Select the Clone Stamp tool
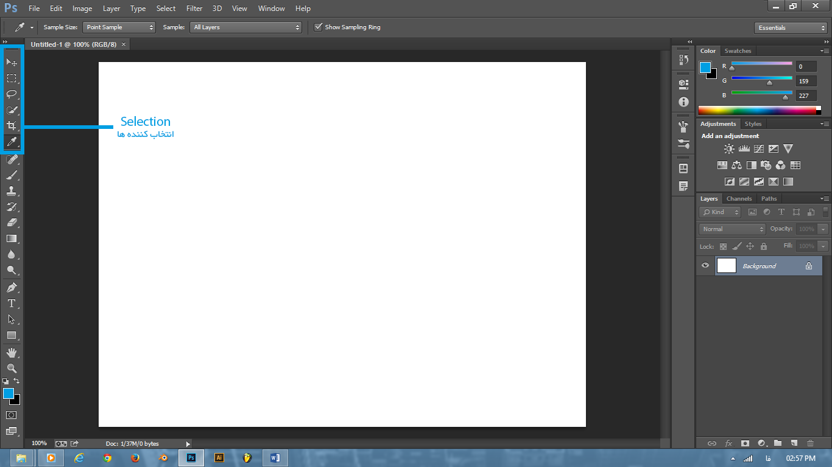The height and width of the screenshot is (467, 832). click(12, 191)
